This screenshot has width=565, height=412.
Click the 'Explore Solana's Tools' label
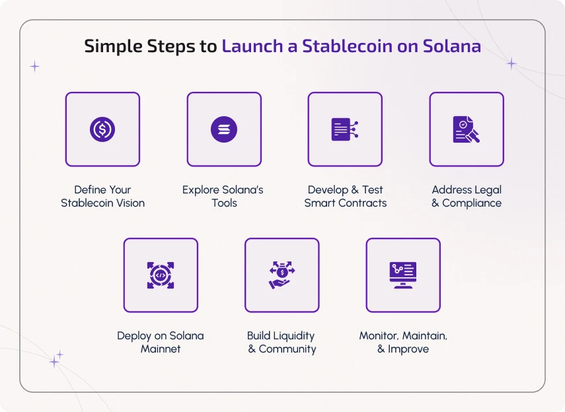(x=223, y=196)
